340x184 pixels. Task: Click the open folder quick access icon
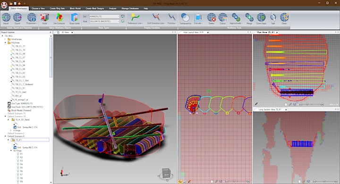[11, 3]
